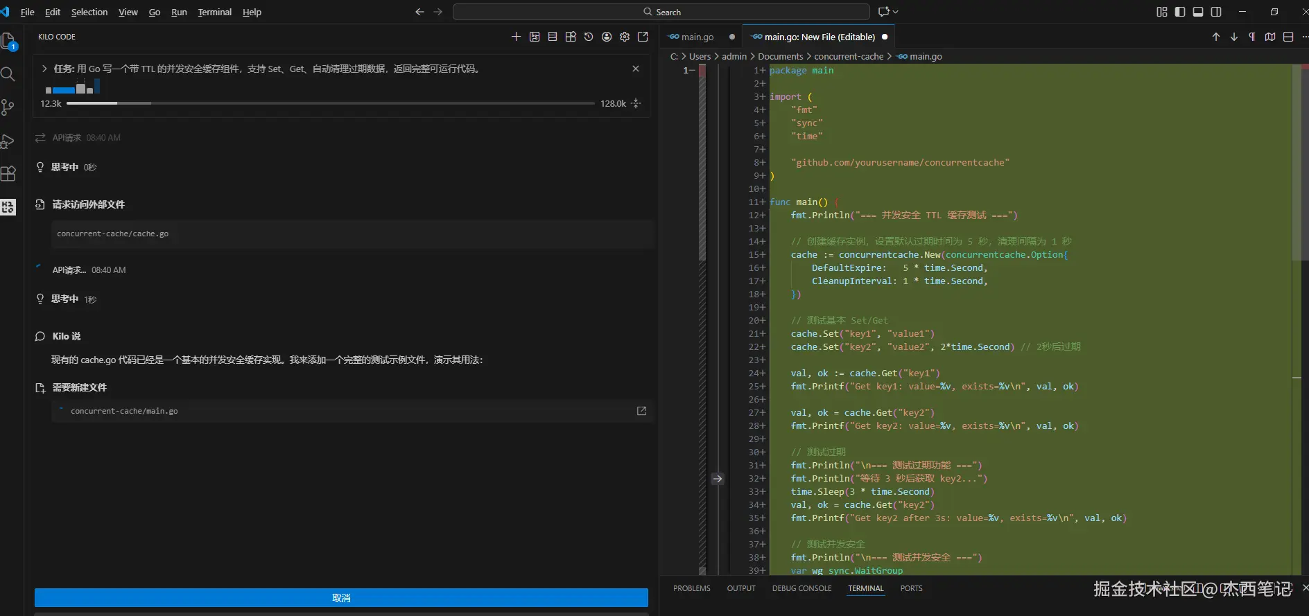The height and width of the screenshot is (616, 1309).
Task: Open Extensions view in activity bar
Action: (8, 173)
